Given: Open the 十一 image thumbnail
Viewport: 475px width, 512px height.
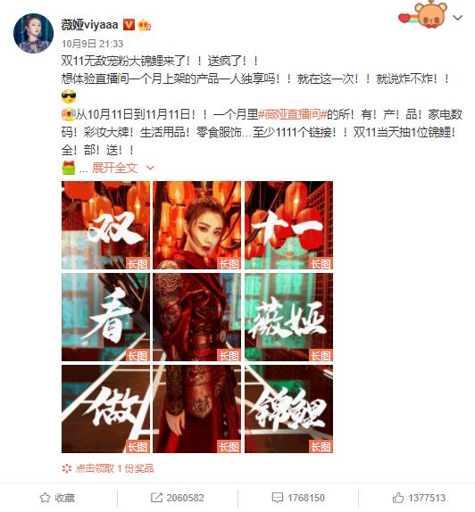Looking at the screenshot, I should point(288,226).
